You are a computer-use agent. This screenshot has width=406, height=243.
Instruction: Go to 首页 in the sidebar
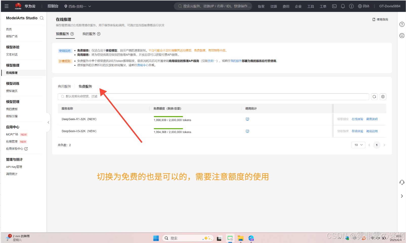click(x=9, y=29)
